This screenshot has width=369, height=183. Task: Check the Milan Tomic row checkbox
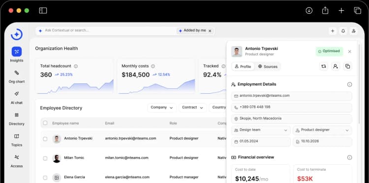(45, 158)
